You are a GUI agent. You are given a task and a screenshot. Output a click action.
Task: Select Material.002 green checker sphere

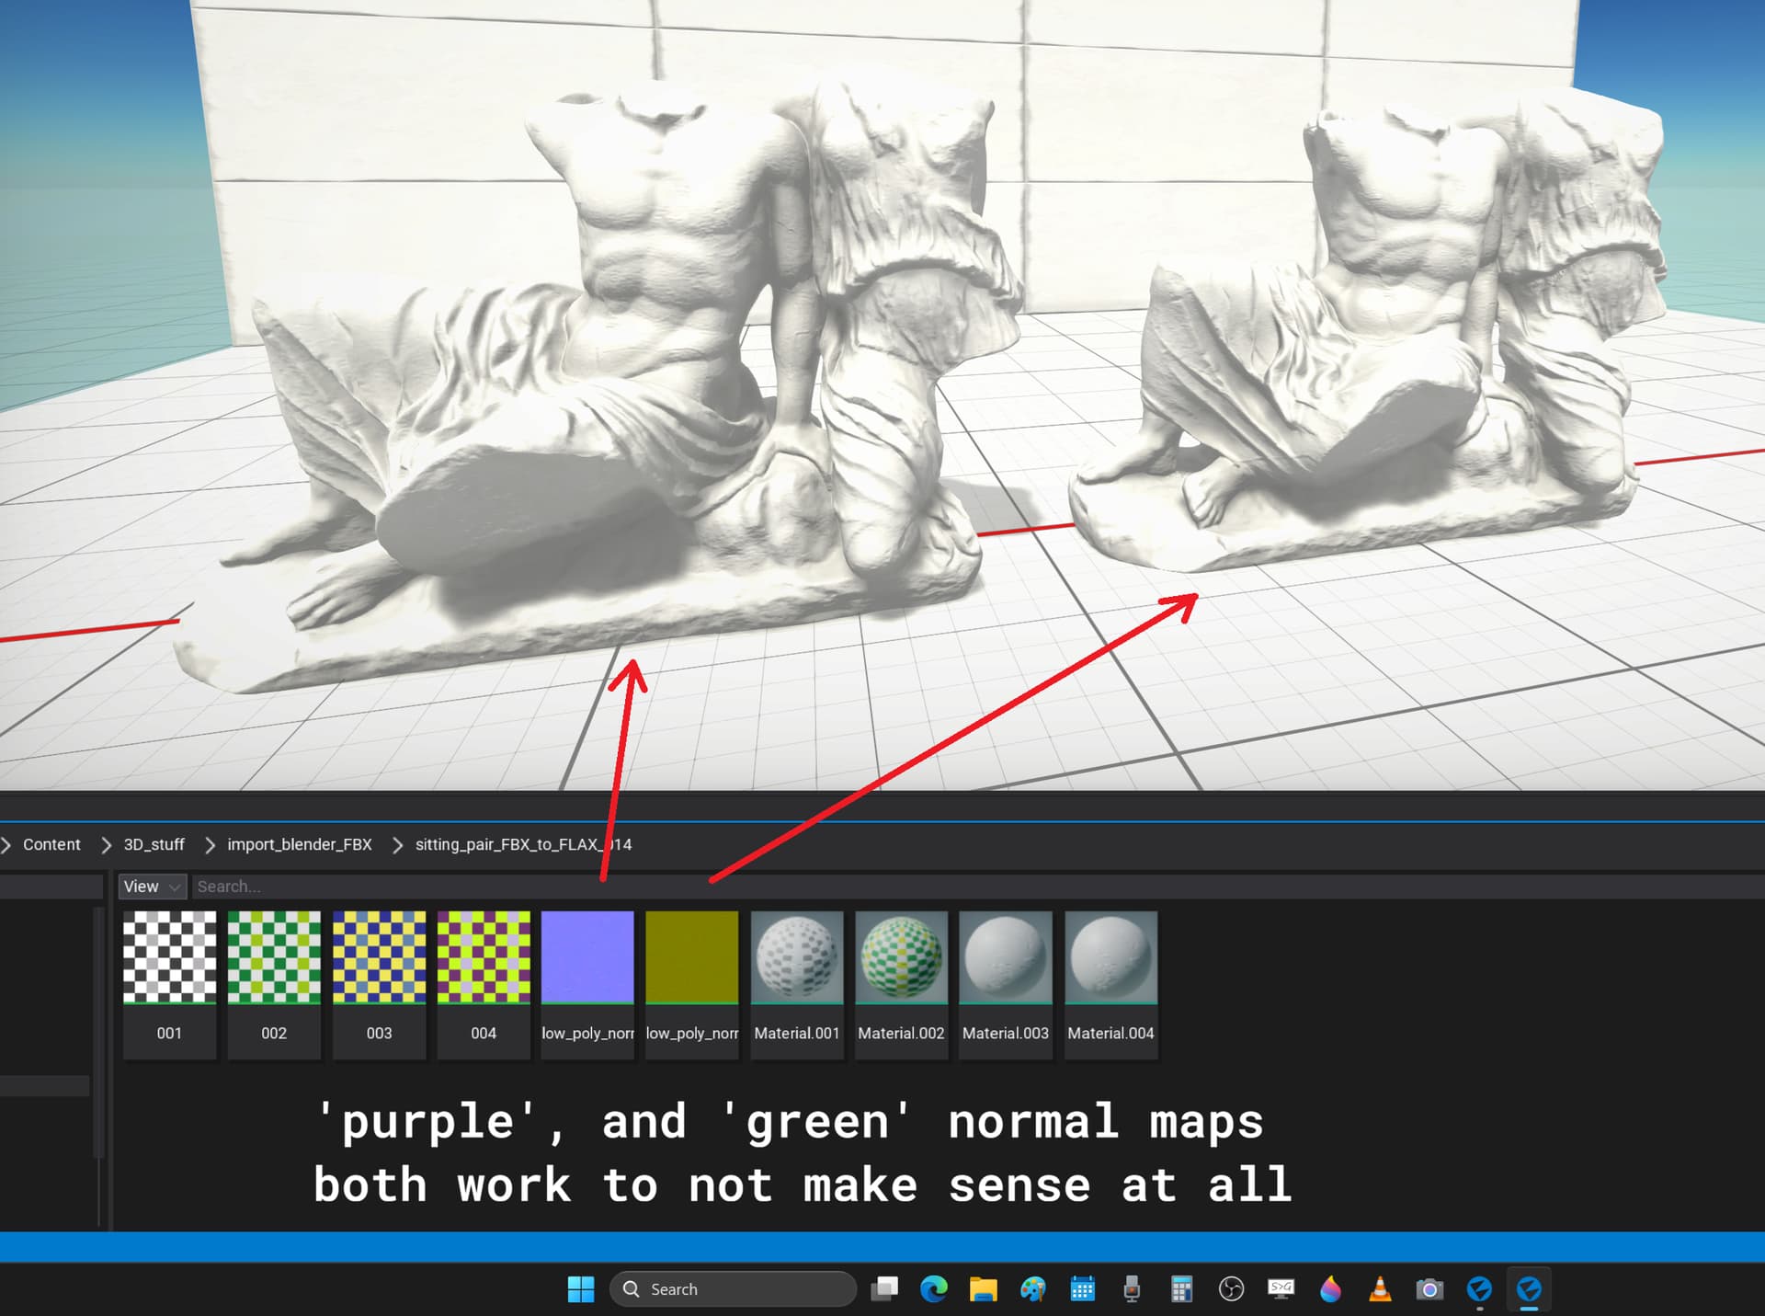click(901, 957)
